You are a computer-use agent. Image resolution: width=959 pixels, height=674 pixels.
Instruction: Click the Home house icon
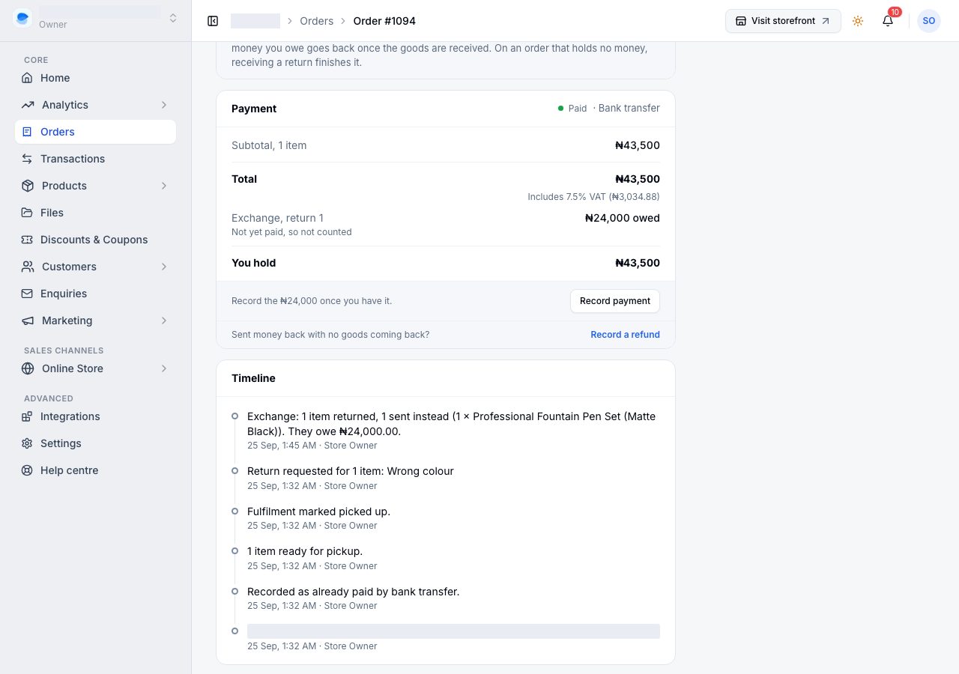pos(27,78)
